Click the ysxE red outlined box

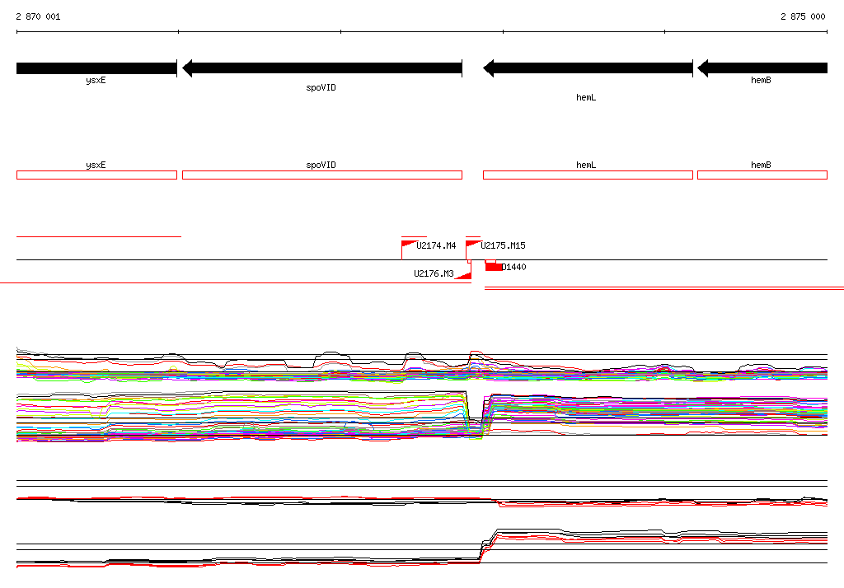click(x=97, y=175)
